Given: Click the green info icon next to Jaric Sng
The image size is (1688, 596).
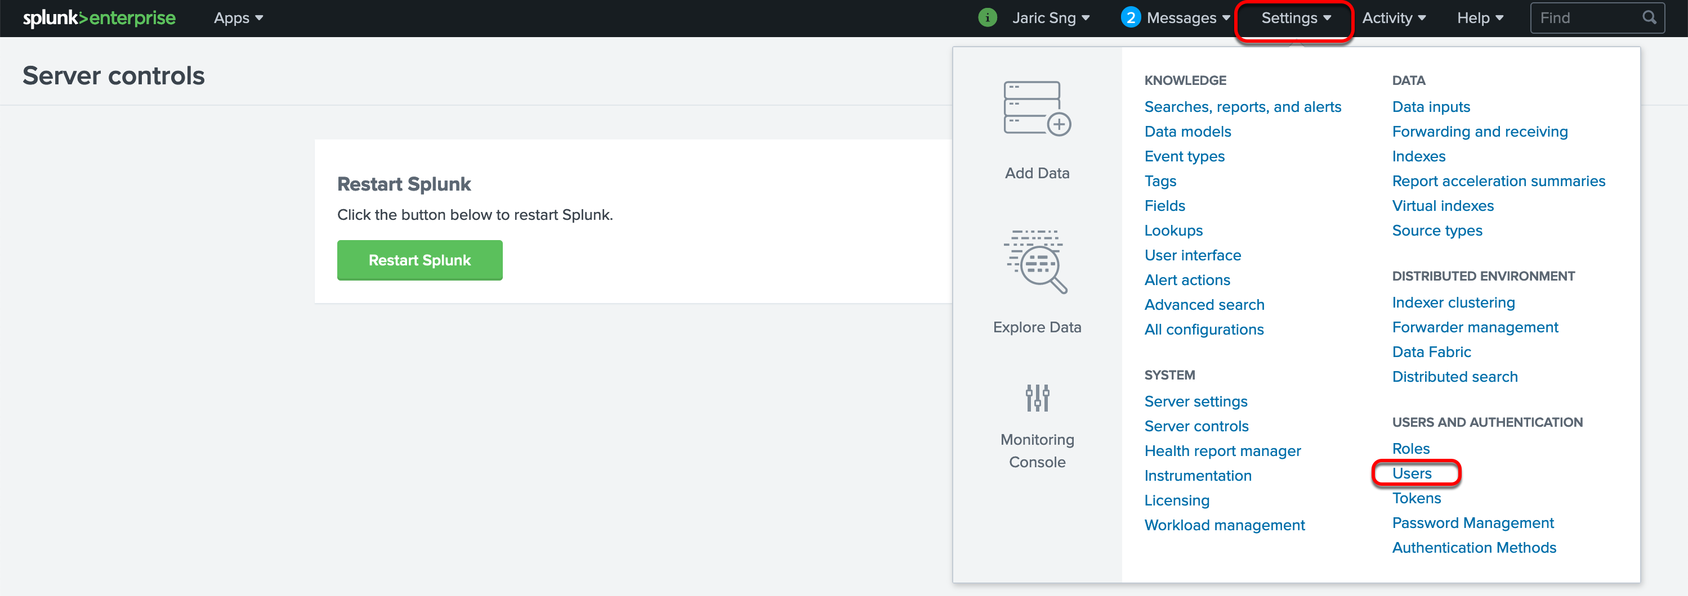Looking at the screenshot, I should pyautogui.click(x=988, y=17).
